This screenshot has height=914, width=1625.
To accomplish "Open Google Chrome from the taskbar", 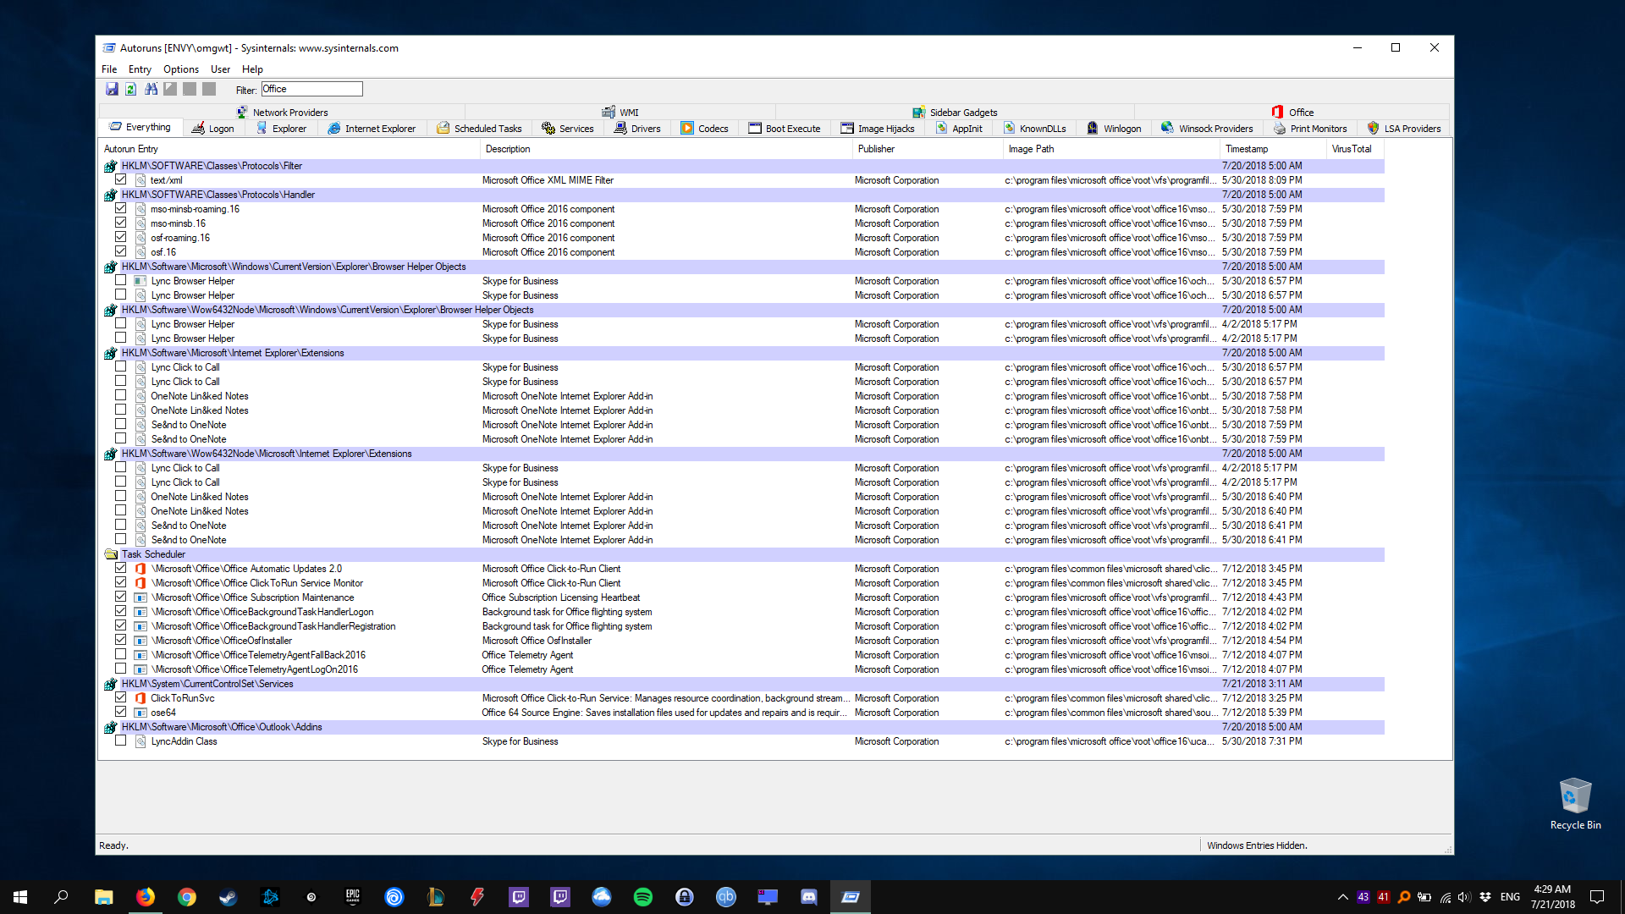I will 187,897.
